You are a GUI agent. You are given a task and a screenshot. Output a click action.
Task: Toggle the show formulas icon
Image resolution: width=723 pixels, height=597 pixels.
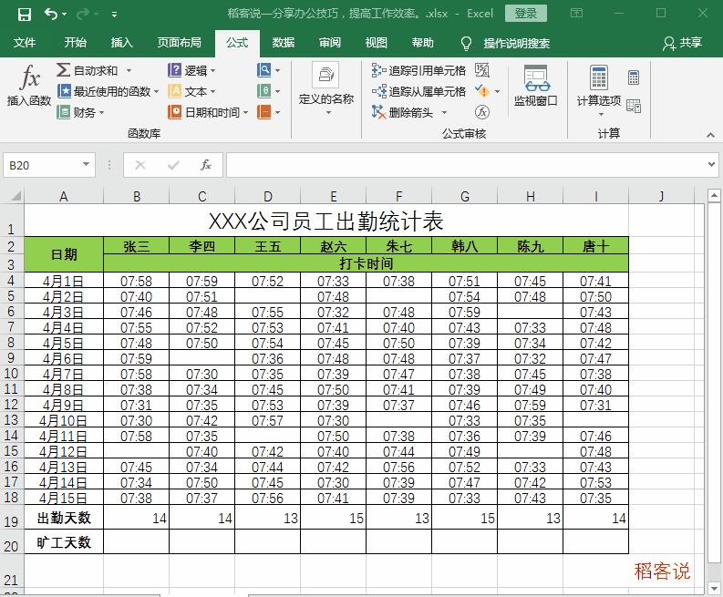(481, 70)
